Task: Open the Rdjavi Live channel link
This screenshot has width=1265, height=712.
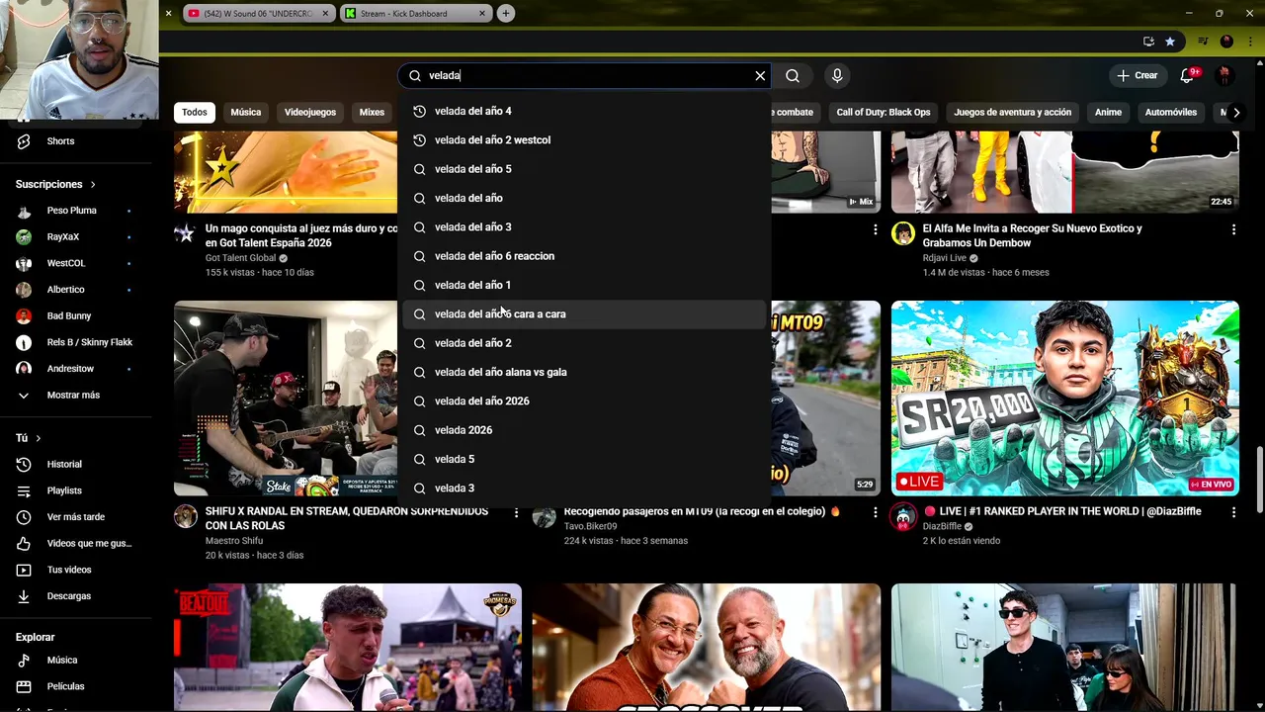Action: [x=945, y=258]
